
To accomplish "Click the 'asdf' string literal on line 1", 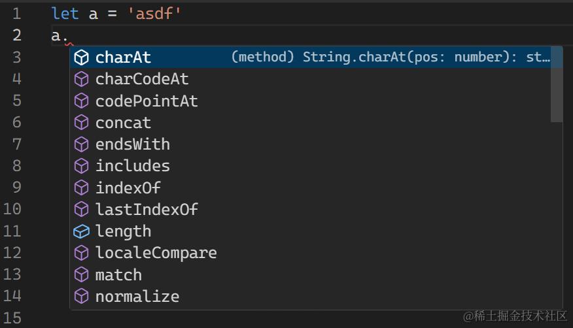I will [158, 14].
